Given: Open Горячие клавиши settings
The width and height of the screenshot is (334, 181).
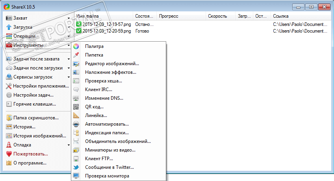Looking at the screenshot, I should (x=37, y=104).
